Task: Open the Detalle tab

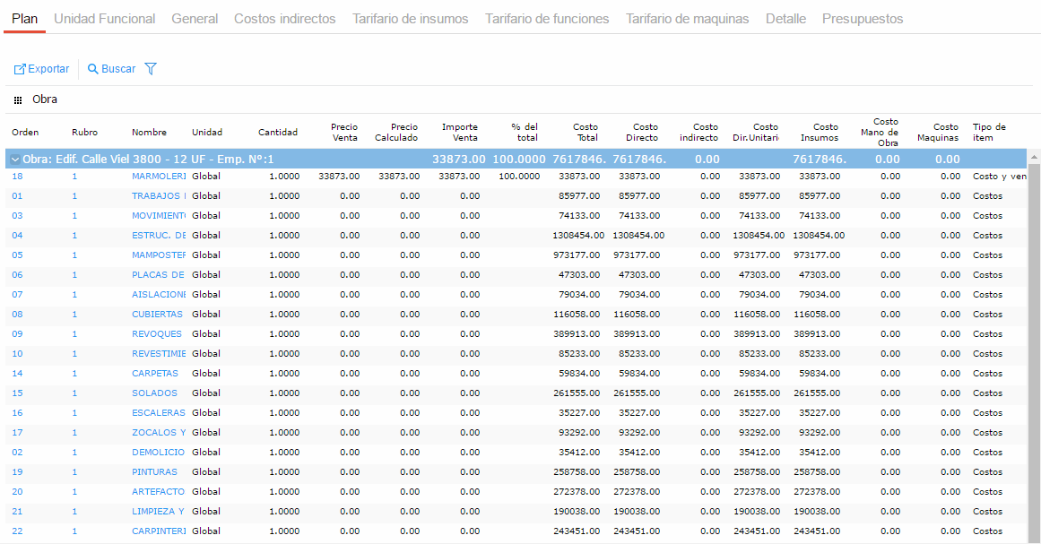Action: click(785, 19)
